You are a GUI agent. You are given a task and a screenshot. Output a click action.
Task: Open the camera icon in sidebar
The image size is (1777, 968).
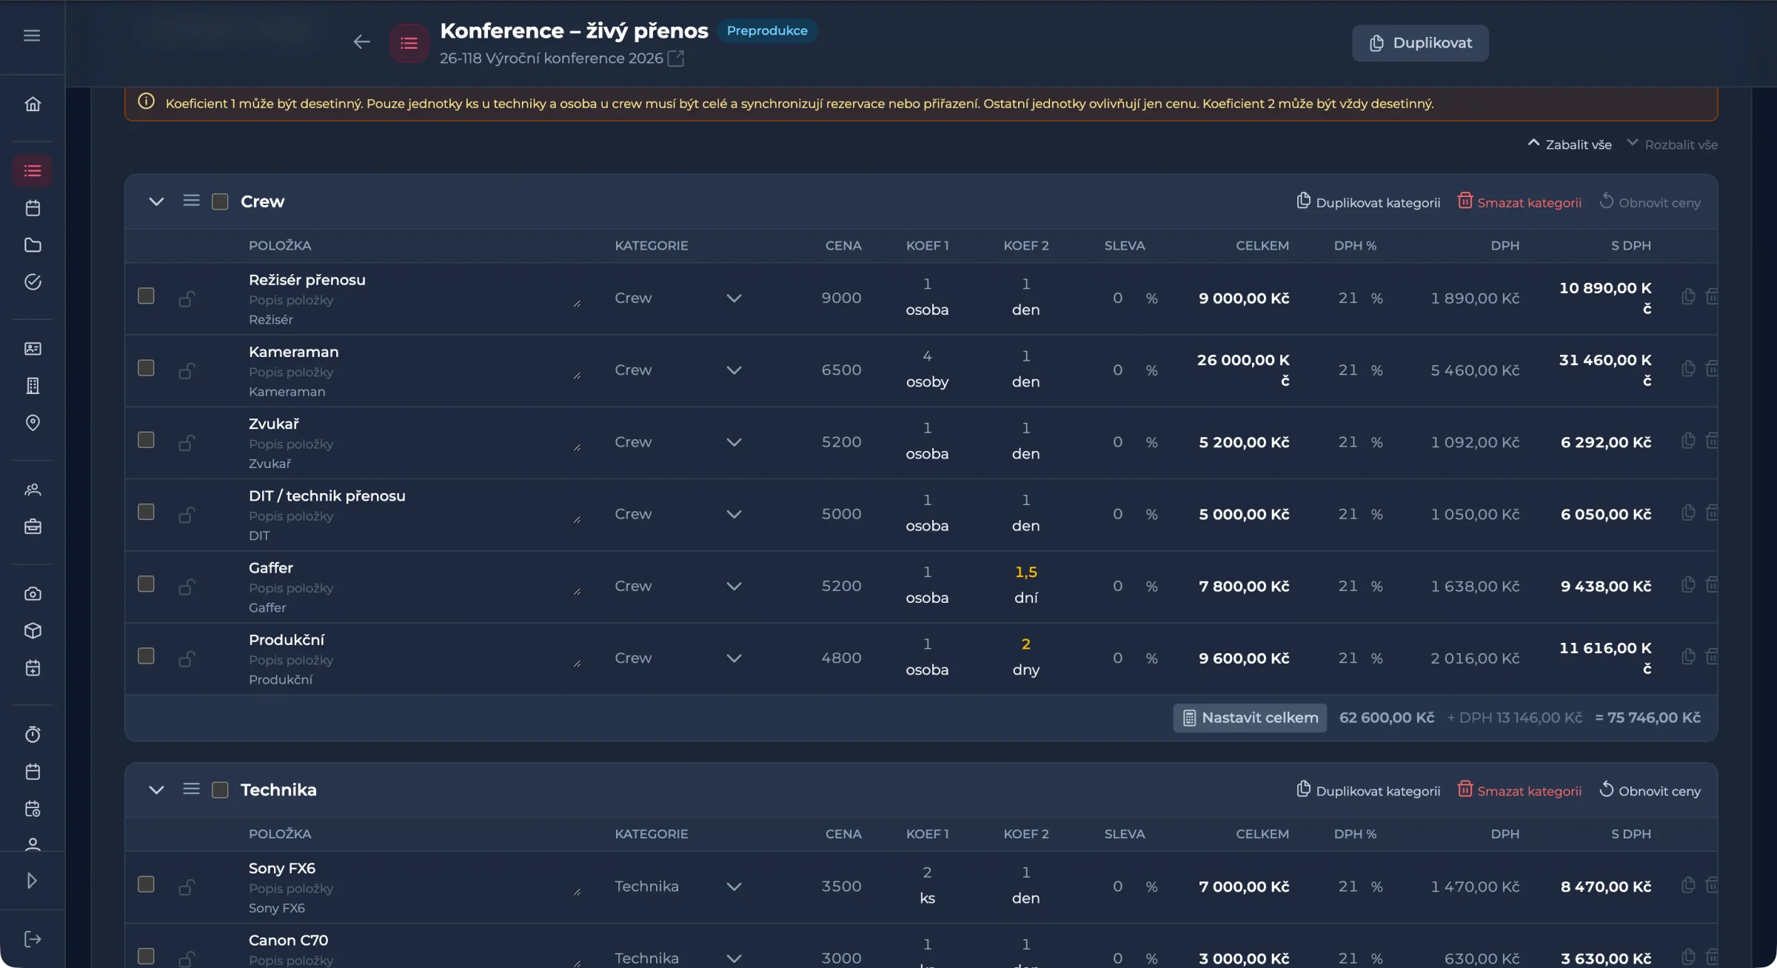pos(33,594)
